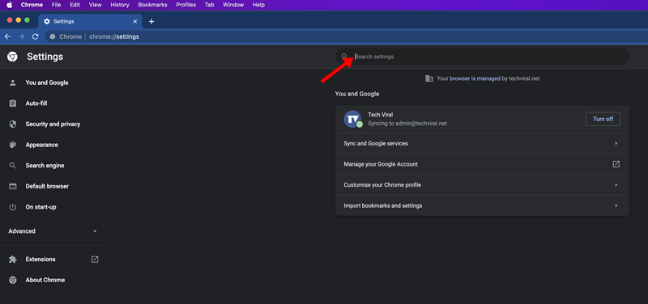This screenshot has width=648, height=304.
Task: Click the 'Syncing to admin@techviral.net' text
Action: (x=407, y=124)
